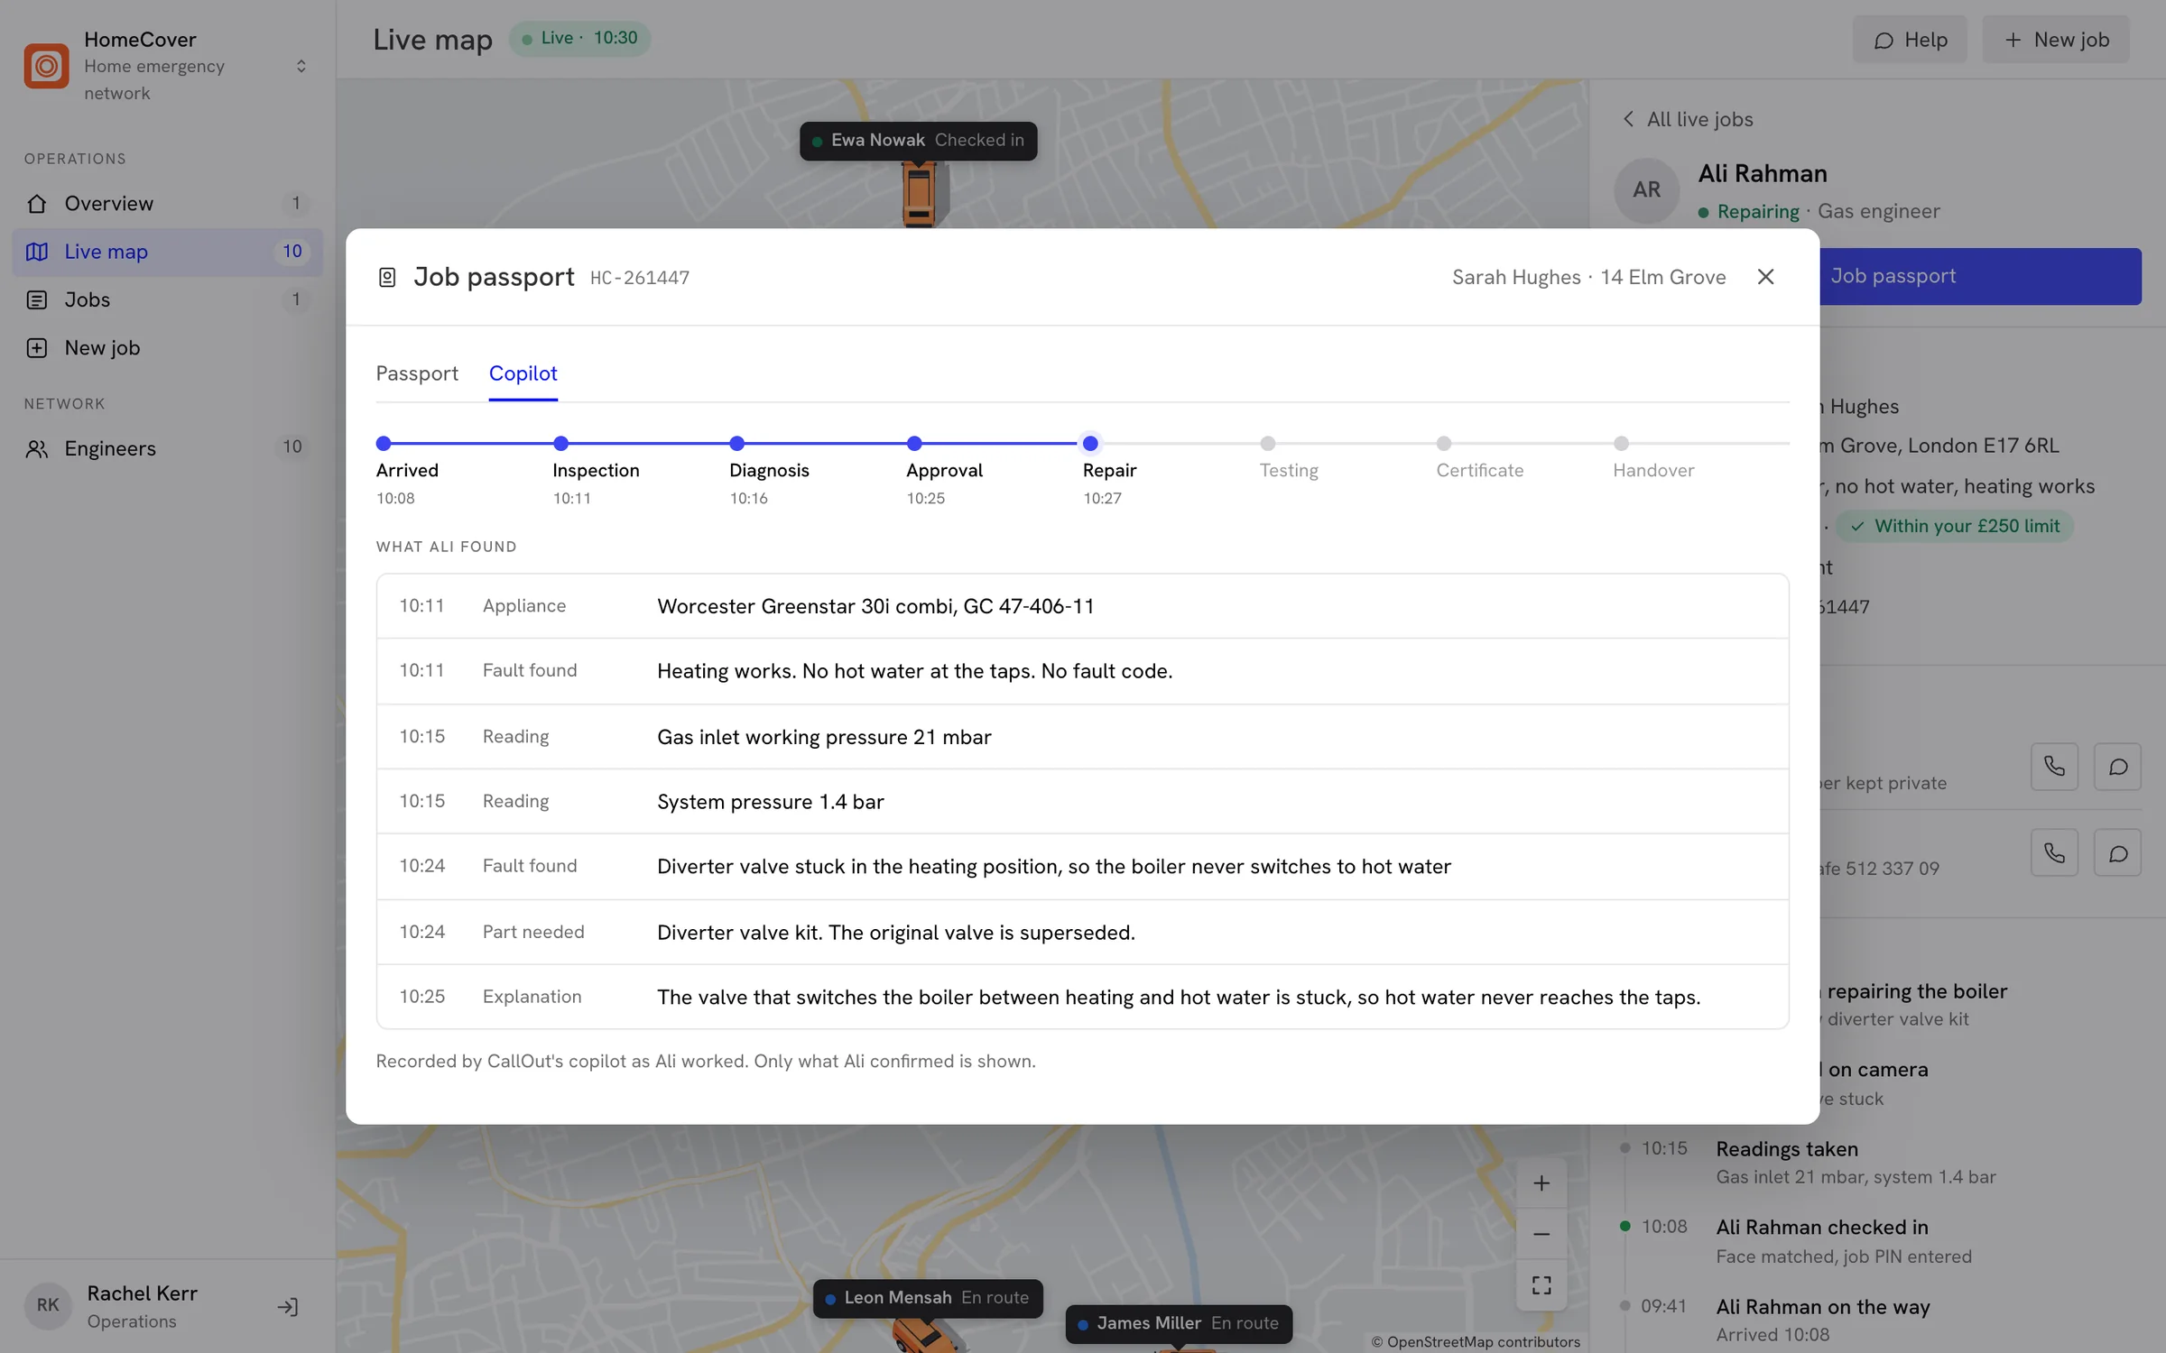Viewport: 2166px width, 1353px height.
Task: Open Overview in the sidebar
Action: pos(167,203)
